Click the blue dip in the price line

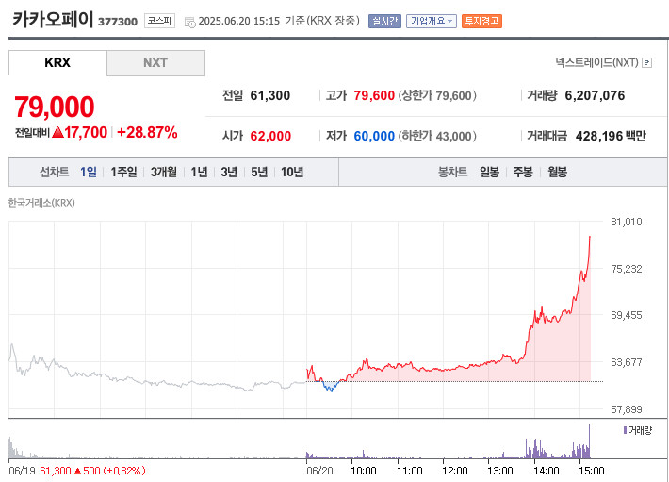tap(331, 387)
